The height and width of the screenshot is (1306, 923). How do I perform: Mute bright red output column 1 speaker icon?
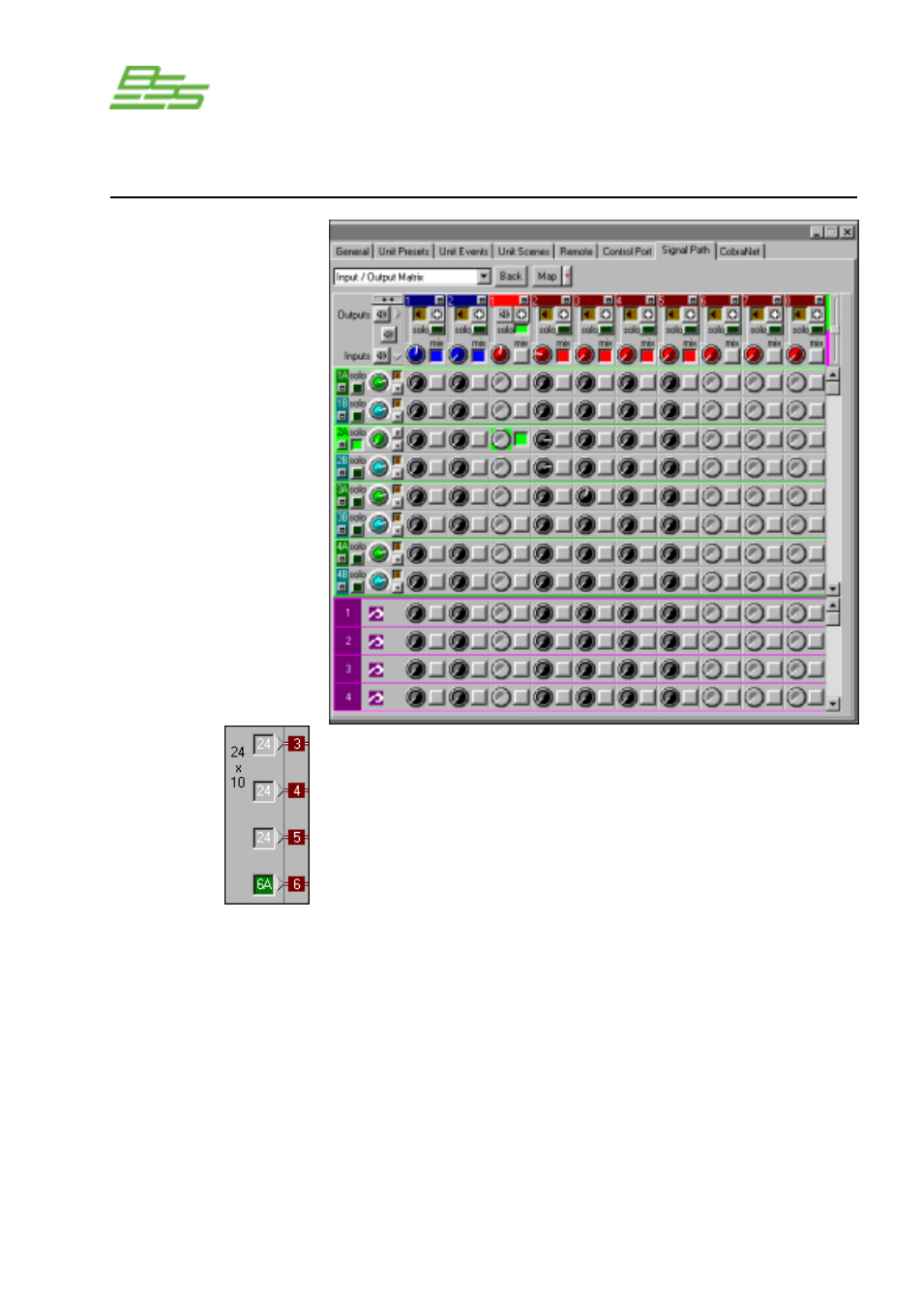pos(504,314)
